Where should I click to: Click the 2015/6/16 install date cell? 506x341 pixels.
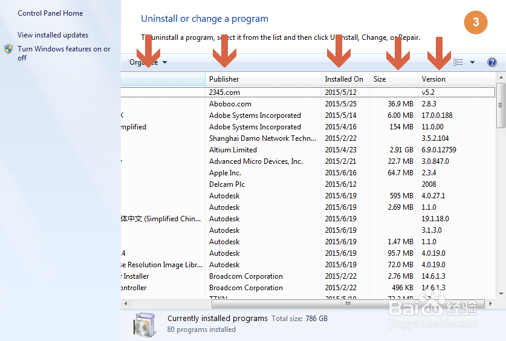341,173
